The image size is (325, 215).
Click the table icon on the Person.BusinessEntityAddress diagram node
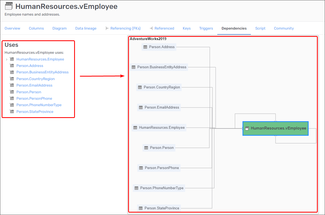tap(133, 67)
